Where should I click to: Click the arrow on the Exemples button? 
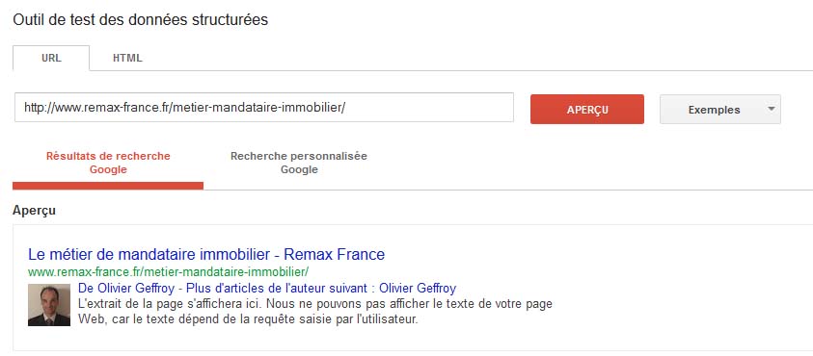click(x=771, y=109)
